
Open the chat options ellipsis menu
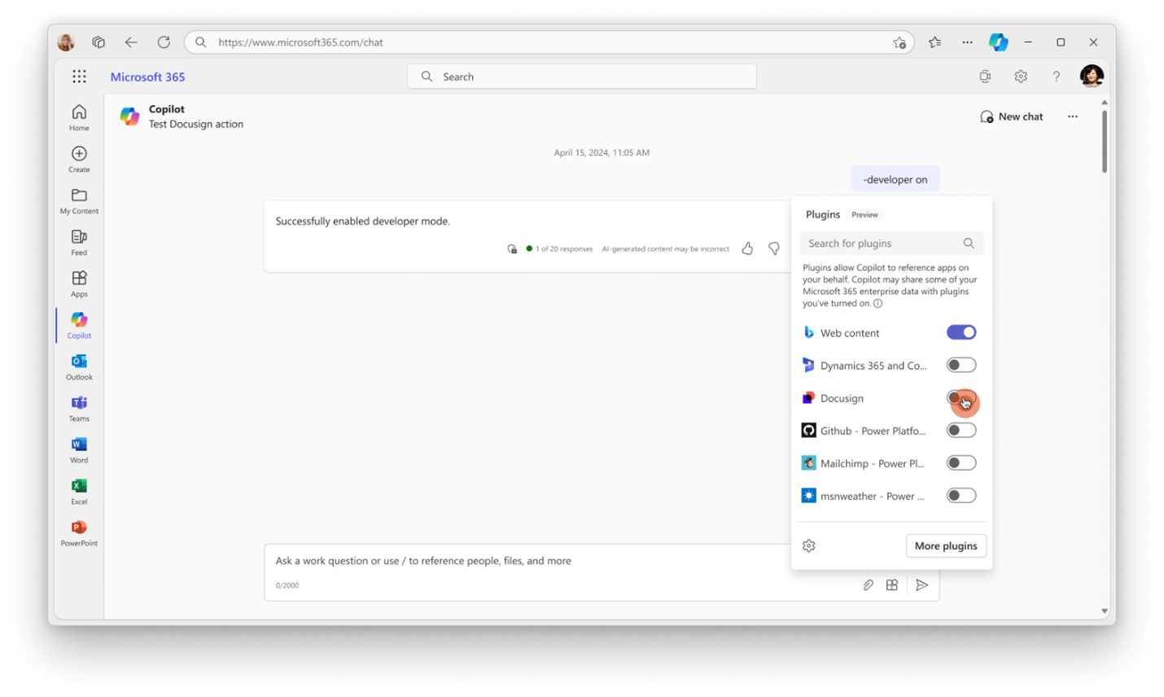tap(1072, 116)
